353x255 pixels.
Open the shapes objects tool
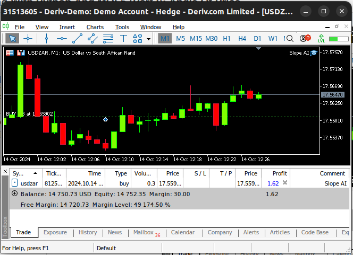coord(138,39)
